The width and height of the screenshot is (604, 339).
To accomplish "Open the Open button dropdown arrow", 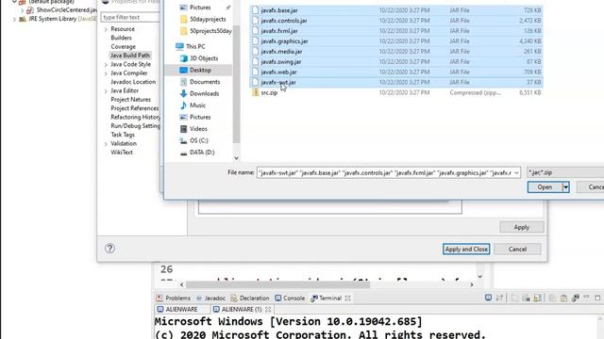I will point(565,187).
